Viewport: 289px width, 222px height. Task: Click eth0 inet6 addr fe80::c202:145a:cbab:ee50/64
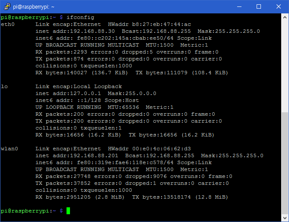[x=105, y=38]
